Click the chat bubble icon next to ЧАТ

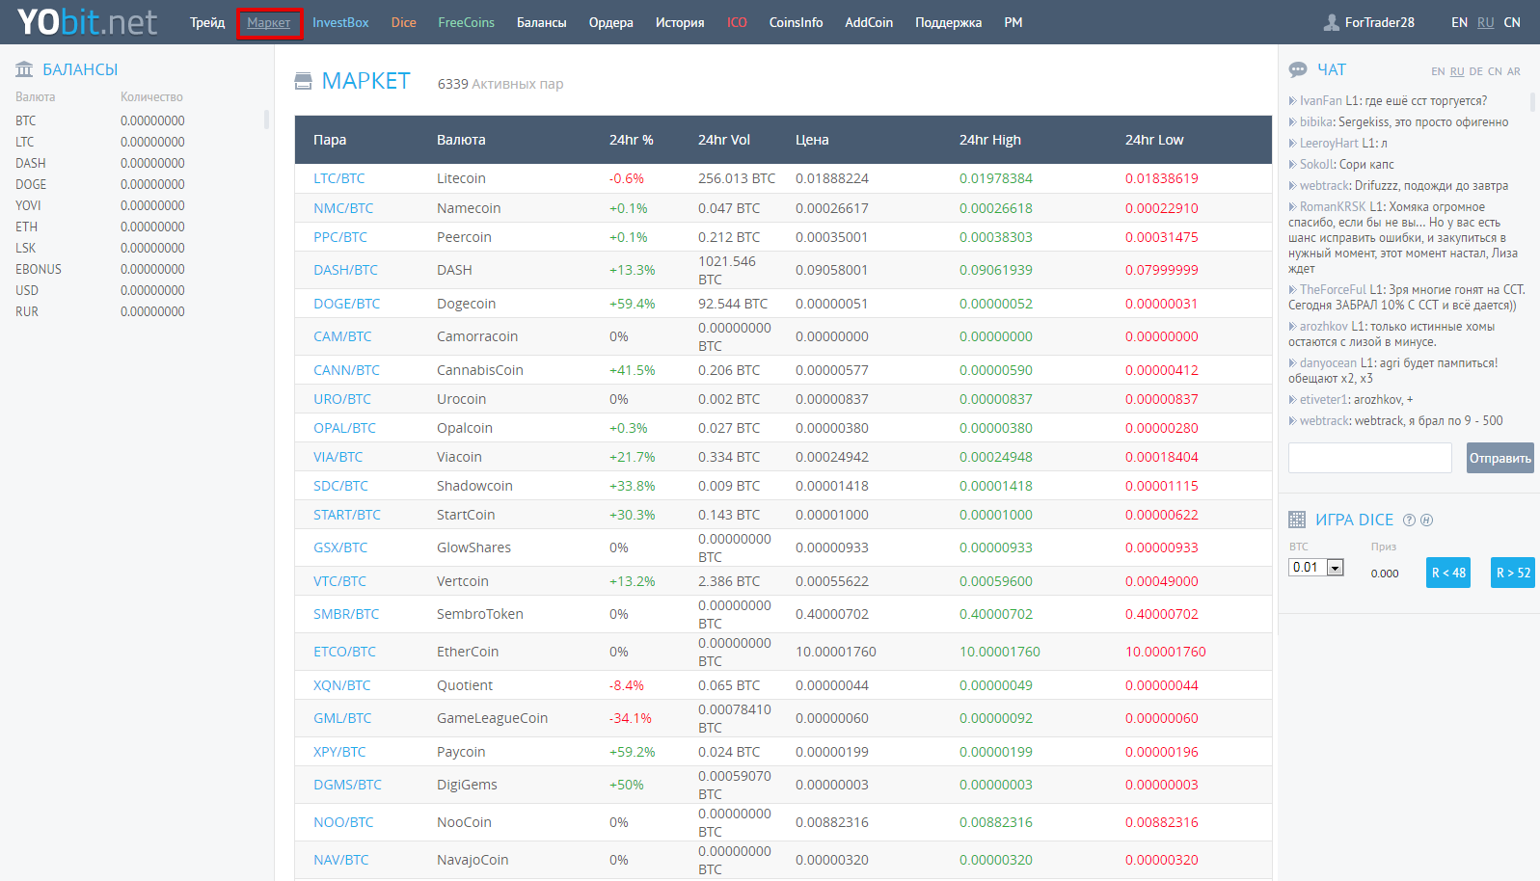click(x=1298, y=69)
